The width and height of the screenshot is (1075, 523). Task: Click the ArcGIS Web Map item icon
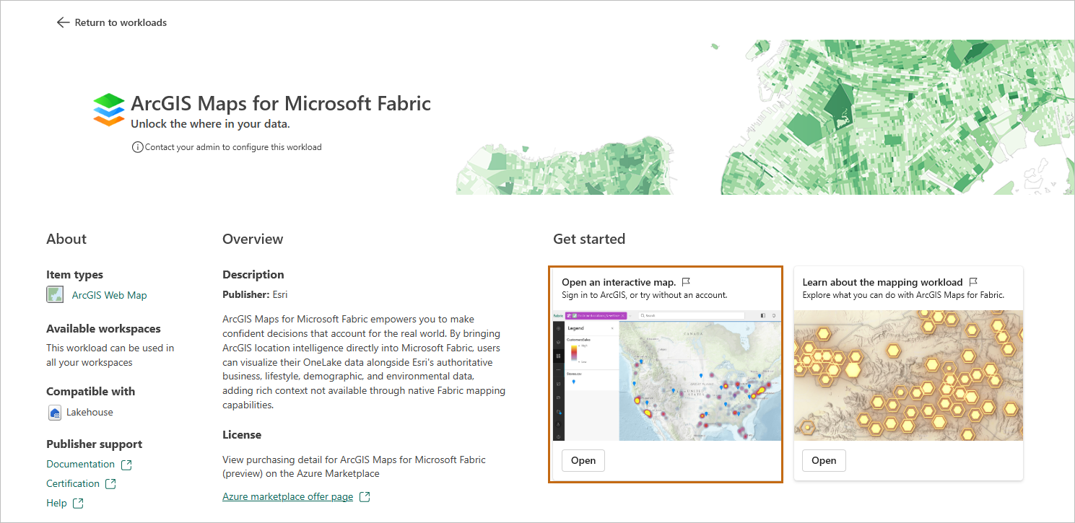pyautogui.click(x=55, y=294)
